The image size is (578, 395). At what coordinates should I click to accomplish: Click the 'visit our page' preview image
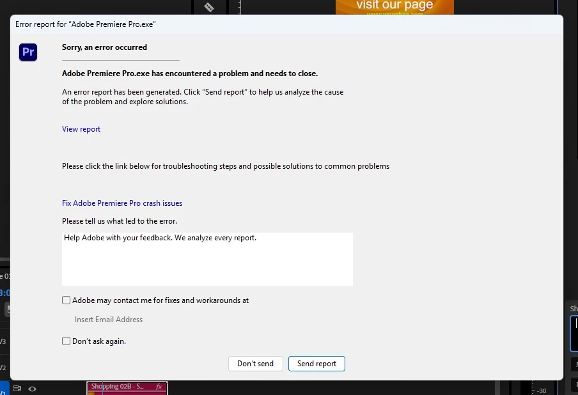coord(394,7)
